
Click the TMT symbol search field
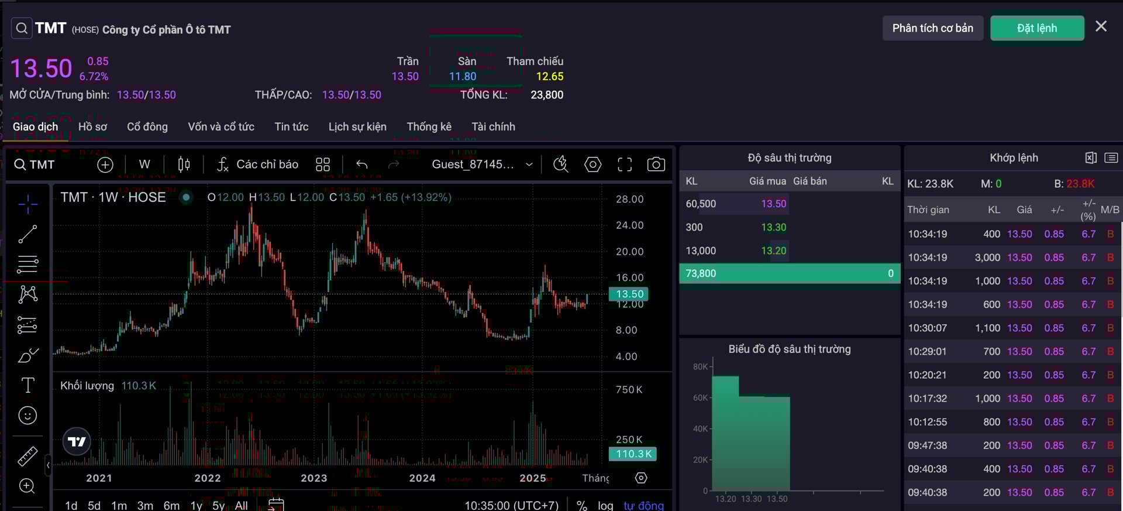click(35, 164)
